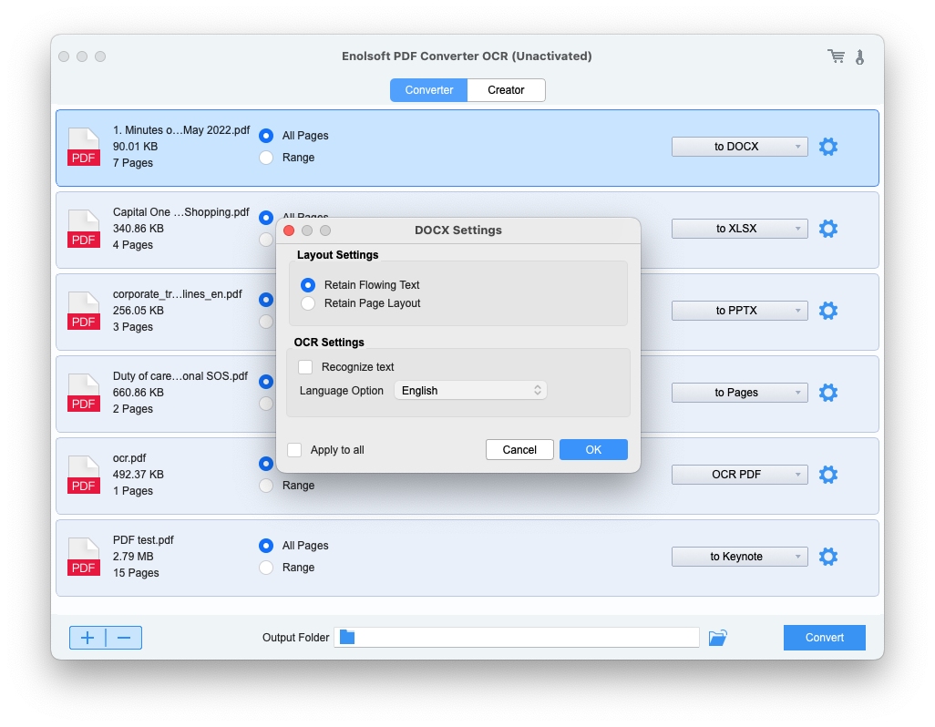
Task: Enable the Recognize text checkbox
Action: [x=305, y=367]
